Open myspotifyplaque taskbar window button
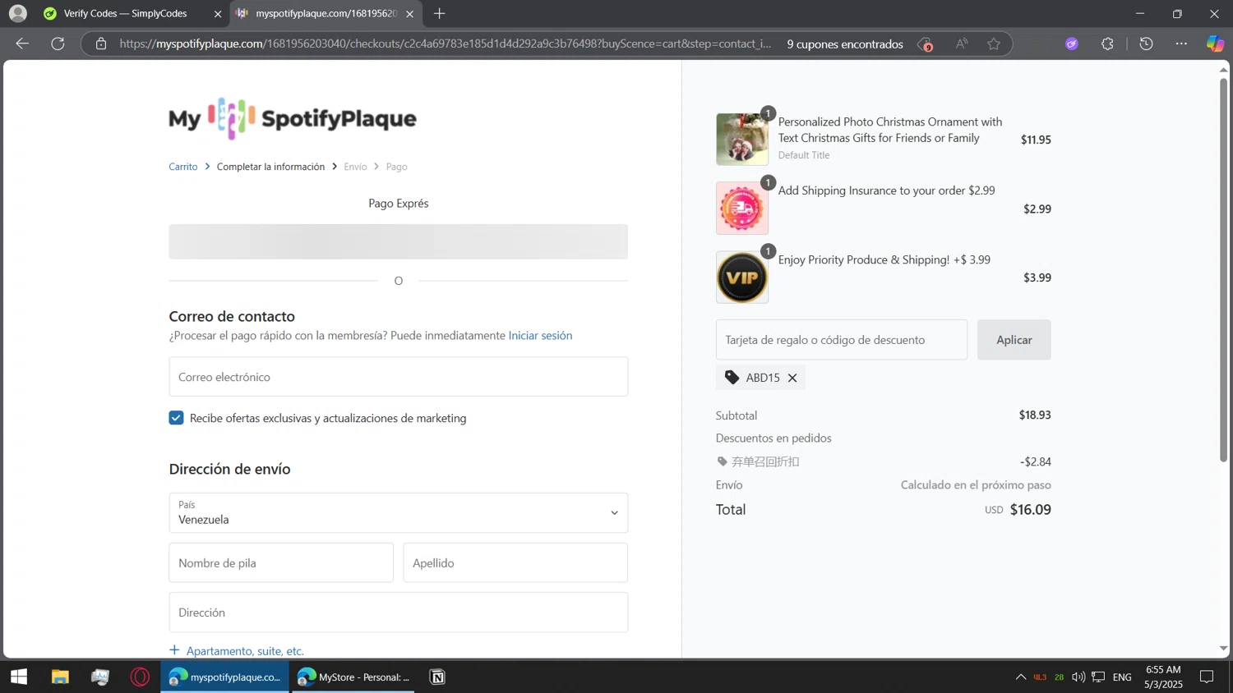This screenshot has width=1233, height=693. click(225, 677)
